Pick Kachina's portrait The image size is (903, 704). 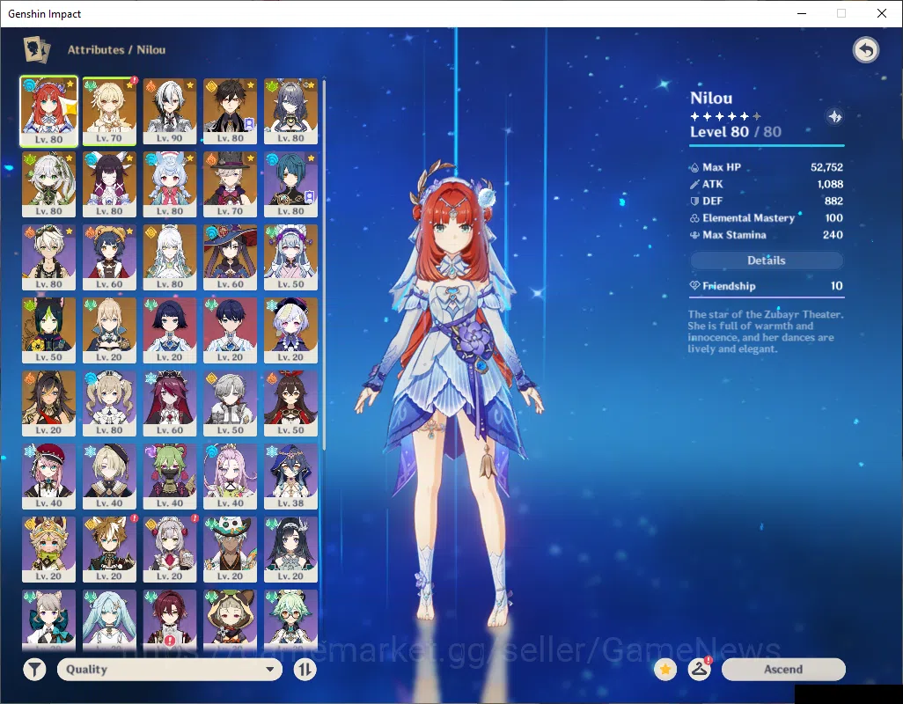click(49, 550)
